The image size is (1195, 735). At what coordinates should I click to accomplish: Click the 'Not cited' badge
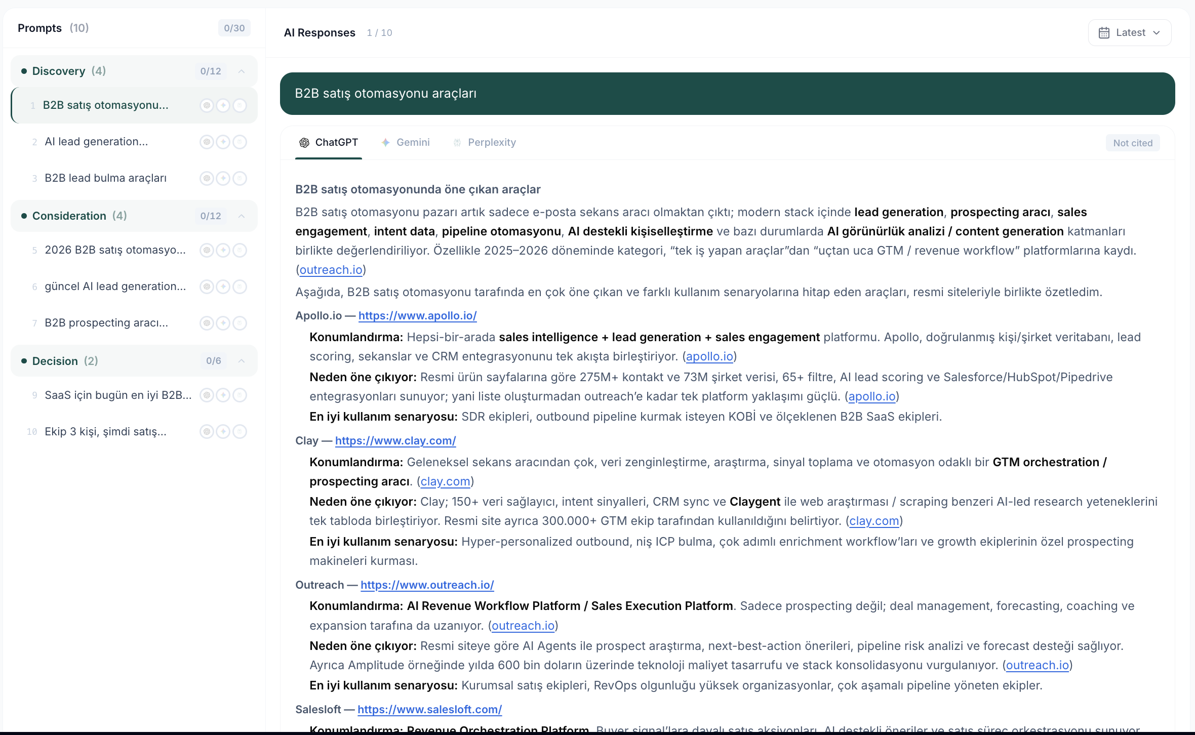coord(1132,143)
